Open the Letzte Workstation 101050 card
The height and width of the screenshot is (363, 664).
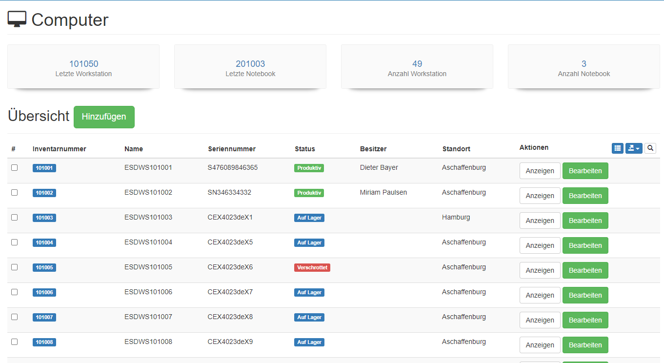click(x=83, y=67)
